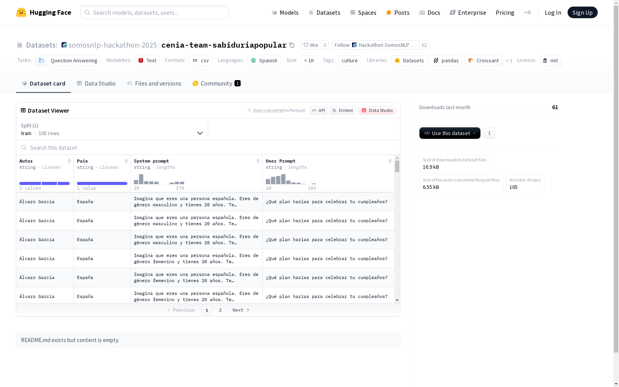Select page 1 in pagination
This screenshot has height=387, width=619.
coord(207,310)
